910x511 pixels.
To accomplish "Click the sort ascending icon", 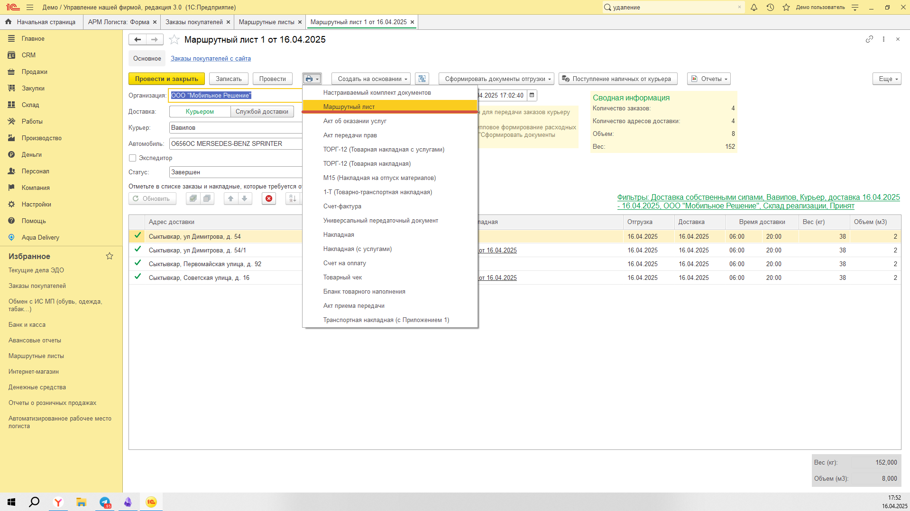I will coord(293,198).
